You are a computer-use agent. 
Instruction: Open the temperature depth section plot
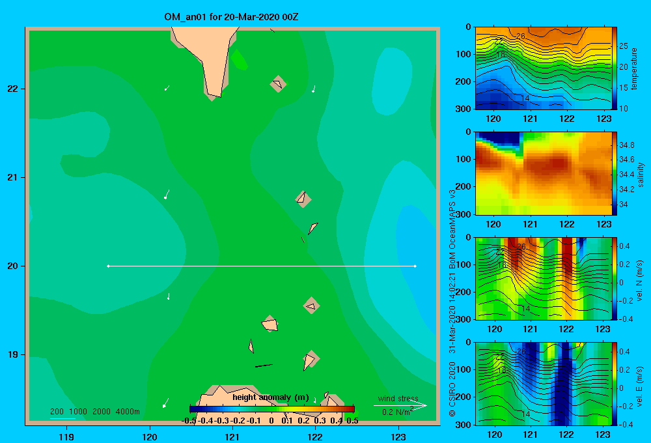click(x=544, y=68)
